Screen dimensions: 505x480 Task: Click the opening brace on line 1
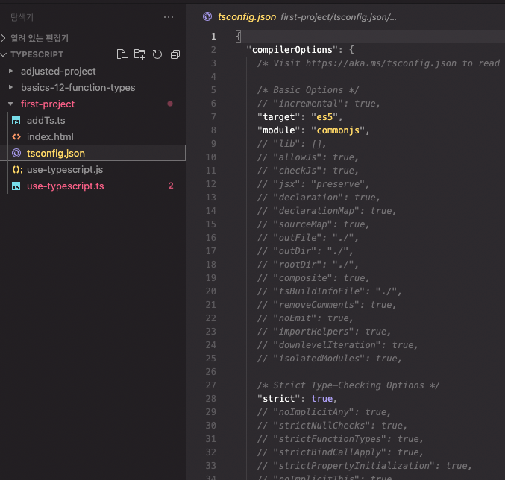click(x=239, y=37)
